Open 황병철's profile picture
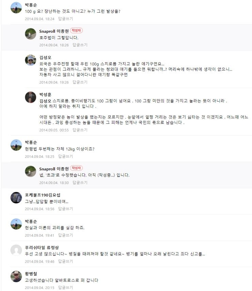This screenshot has width=252, height=291. coord(16,276)
